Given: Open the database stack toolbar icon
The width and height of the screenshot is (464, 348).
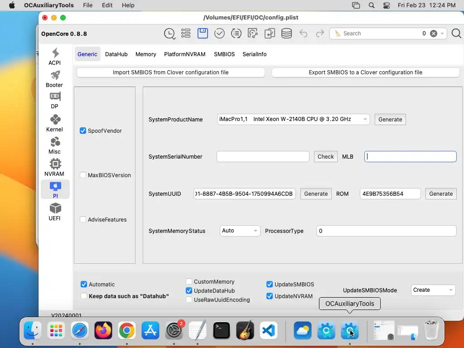Looking at the screenshot, I should pyautogui.click(x=286, y=33).
